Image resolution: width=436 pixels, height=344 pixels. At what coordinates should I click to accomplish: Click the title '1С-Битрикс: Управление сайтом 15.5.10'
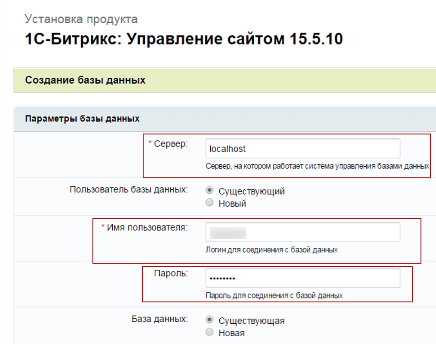[184, 39]
